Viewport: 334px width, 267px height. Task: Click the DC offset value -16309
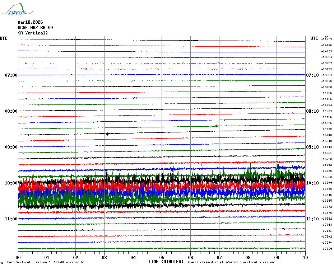pos(327,183)
